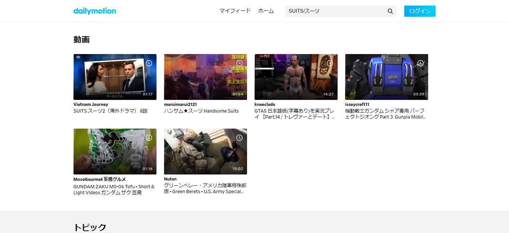Click watch later clock on ZAKU Tofu video
Viewport: 509px width, 233px height.
(149, 138)
